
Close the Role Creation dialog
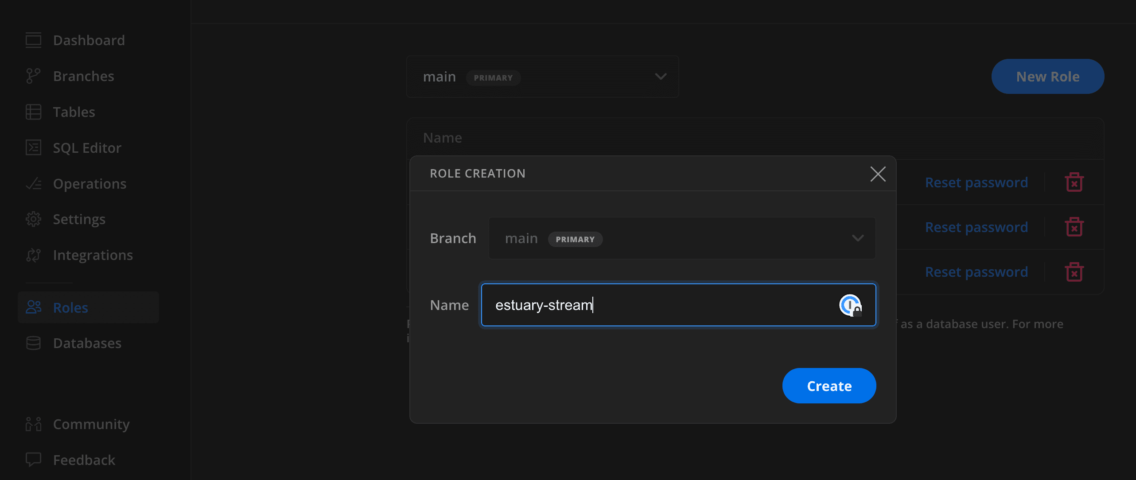click(878, 174)
